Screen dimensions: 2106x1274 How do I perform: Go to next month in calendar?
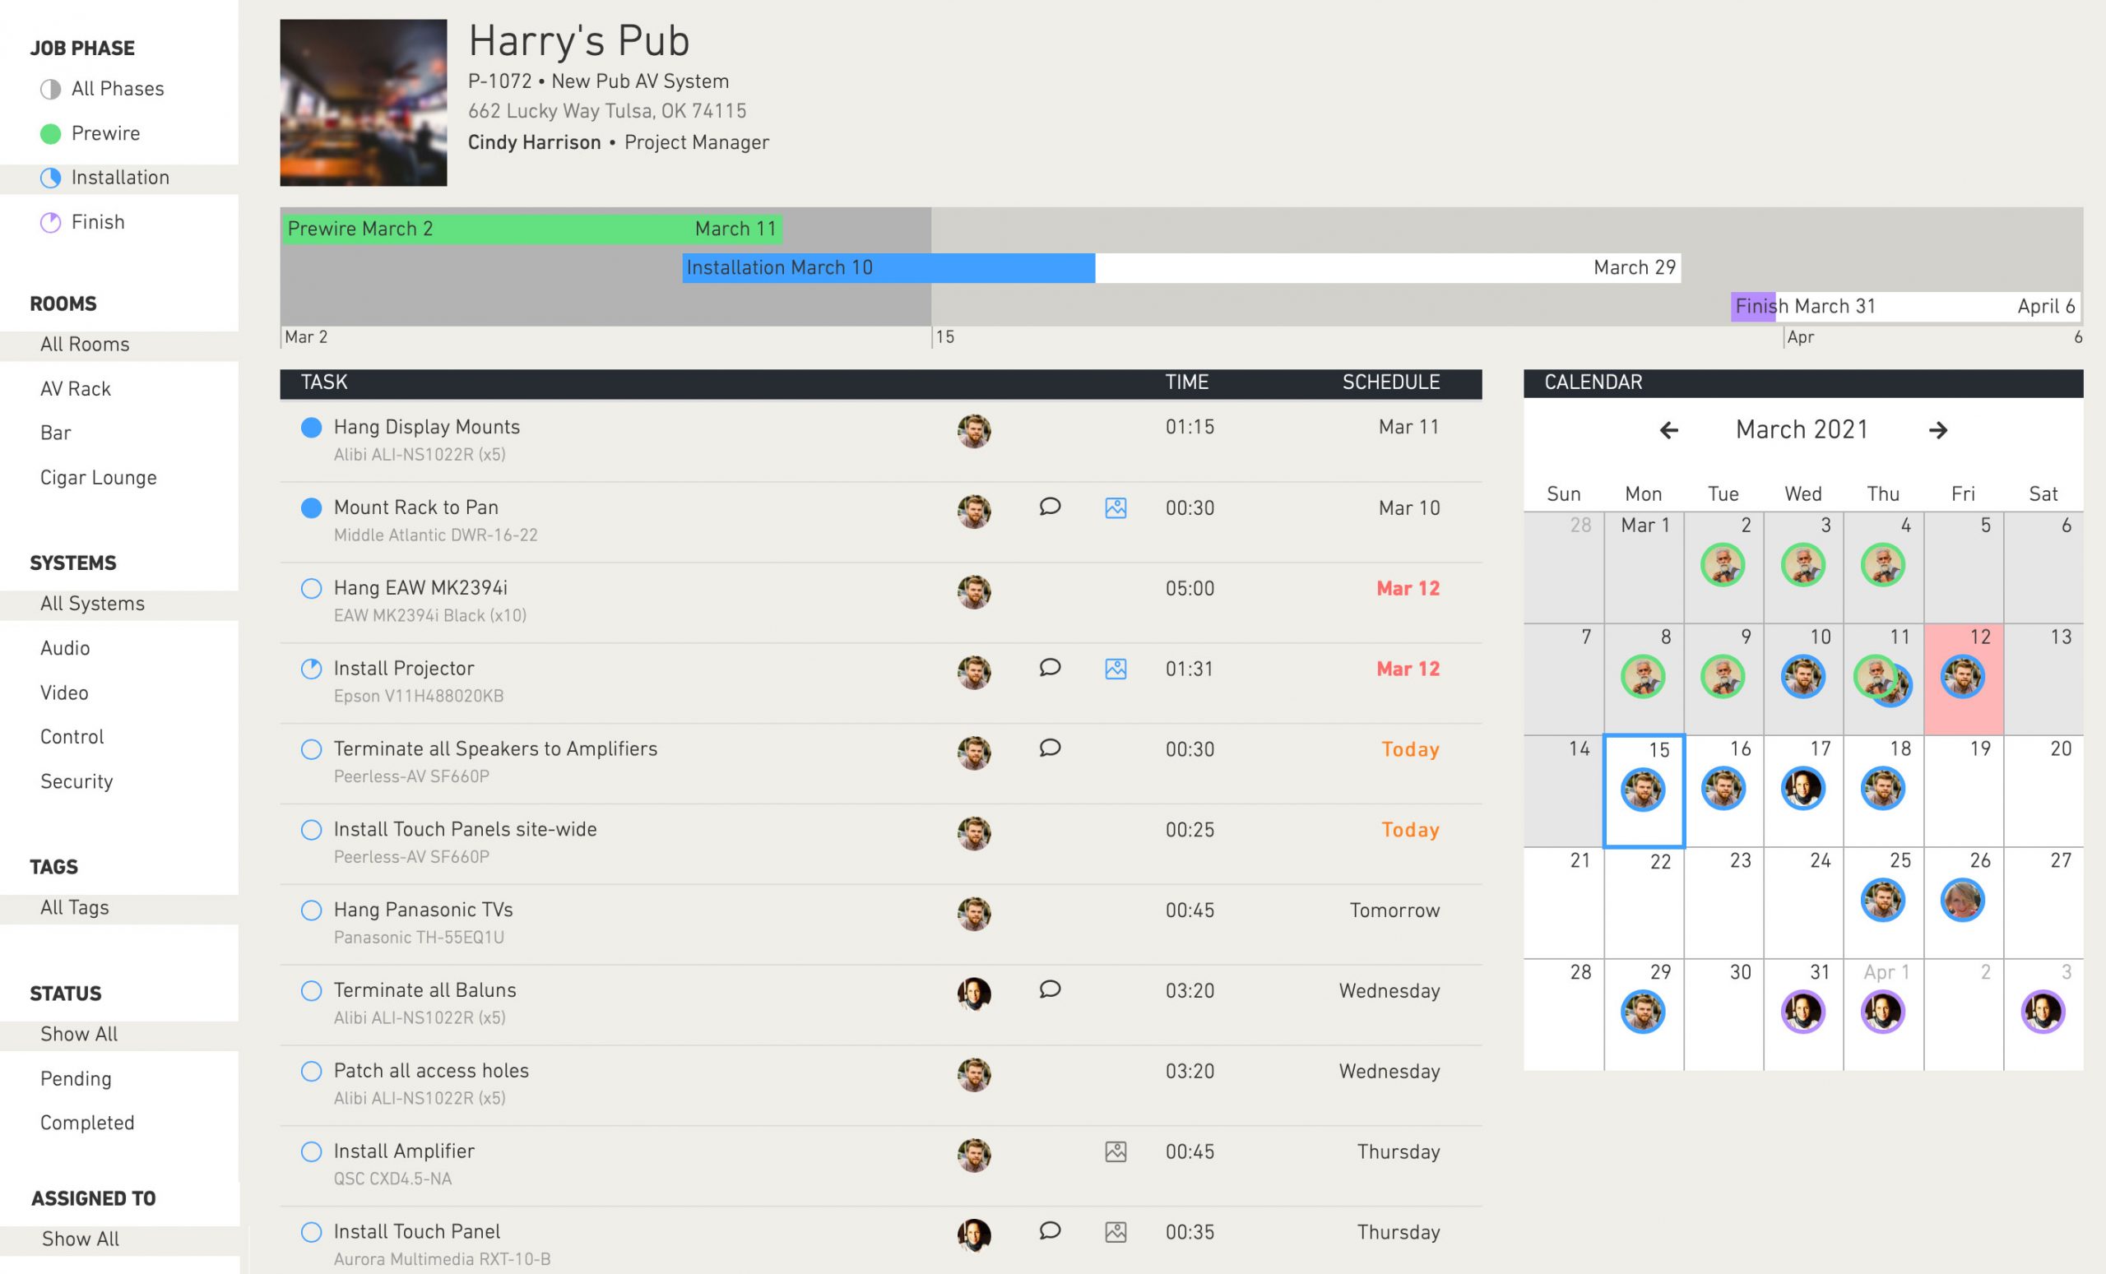(1937, 430)
